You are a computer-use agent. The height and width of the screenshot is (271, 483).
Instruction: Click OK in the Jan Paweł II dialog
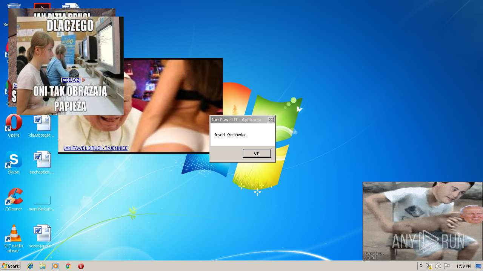point(257,153)
